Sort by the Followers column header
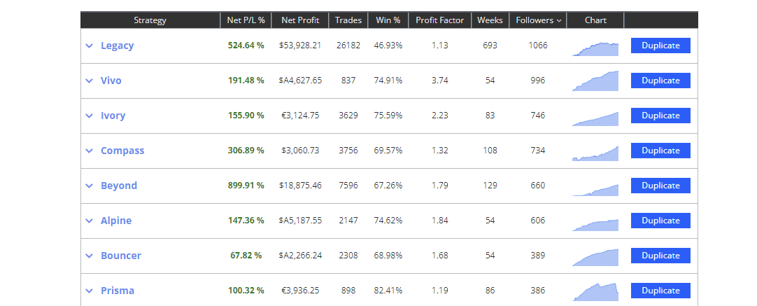The height and width of the screenshot is (306, 757). (538, 20)
